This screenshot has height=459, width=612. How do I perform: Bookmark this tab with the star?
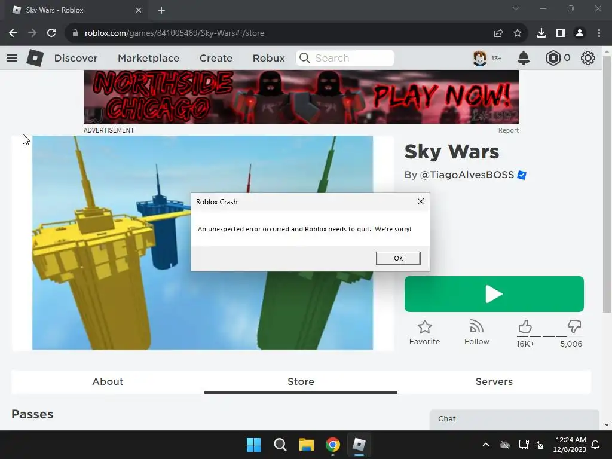click(517, 33)
